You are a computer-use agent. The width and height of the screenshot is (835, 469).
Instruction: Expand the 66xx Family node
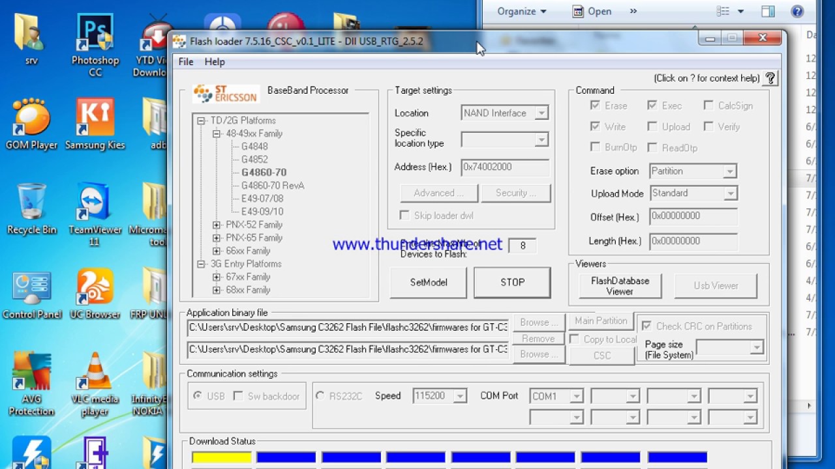(217, 251)
